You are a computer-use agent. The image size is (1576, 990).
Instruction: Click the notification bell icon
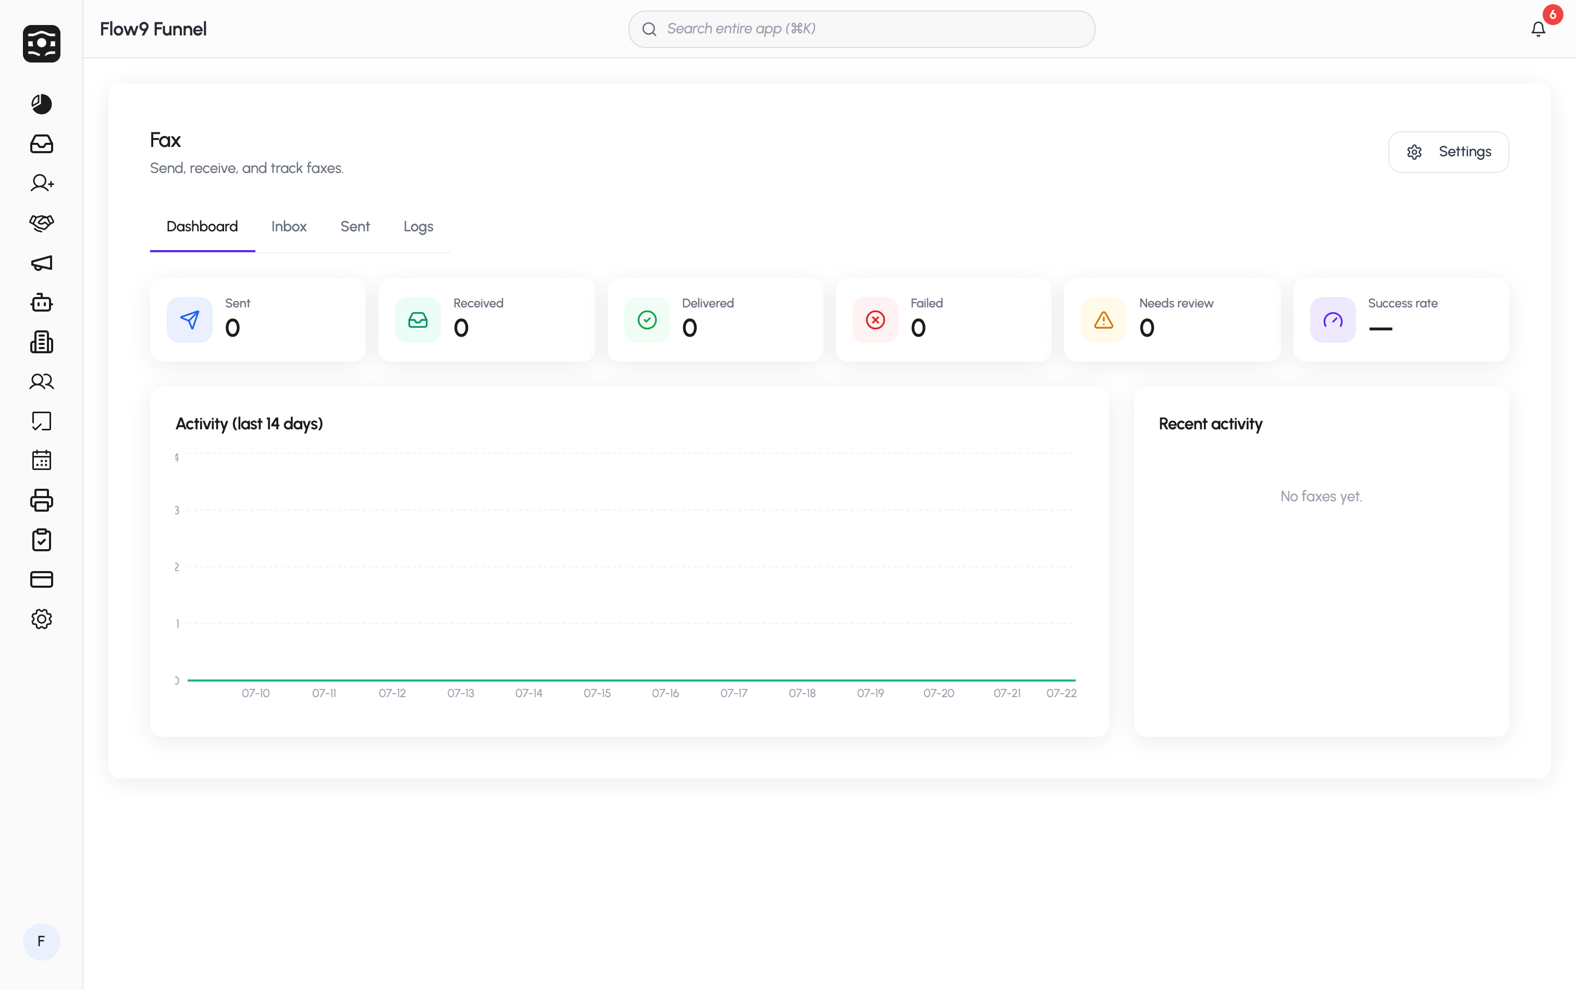[1538, 29]
